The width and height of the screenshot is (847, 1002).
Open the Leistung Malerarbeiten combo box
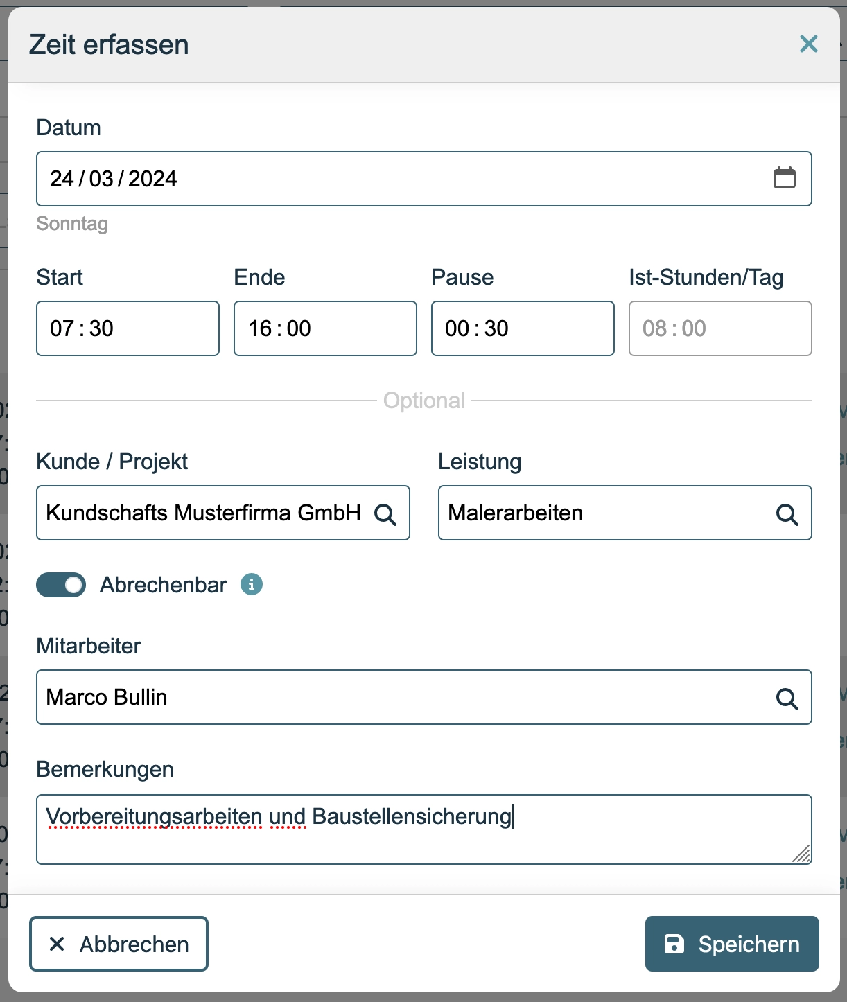(625, 513)
